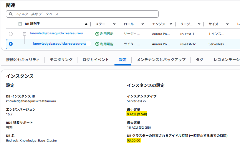The height and width of the screenshot is (143, 240).
Task: Click the 0 ACU (0 GiB) minimum capacity value
Action: click(x=137, y=114)
